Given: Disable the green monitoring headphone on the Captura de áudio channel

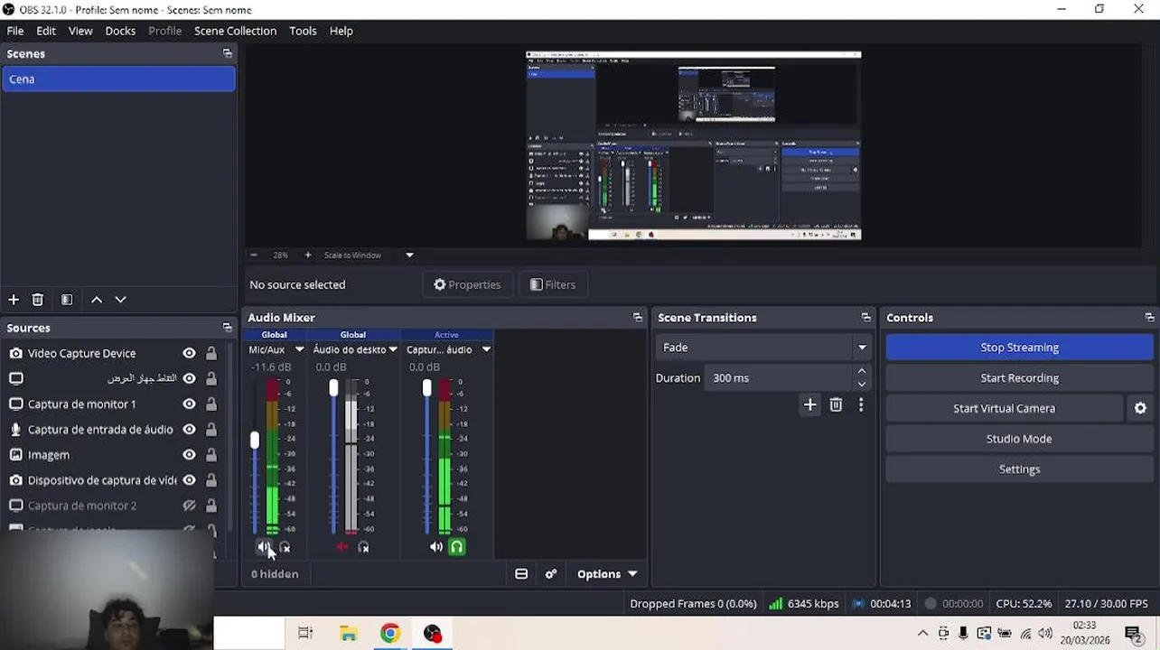Looking at the screenshot, I should (457, 547).
